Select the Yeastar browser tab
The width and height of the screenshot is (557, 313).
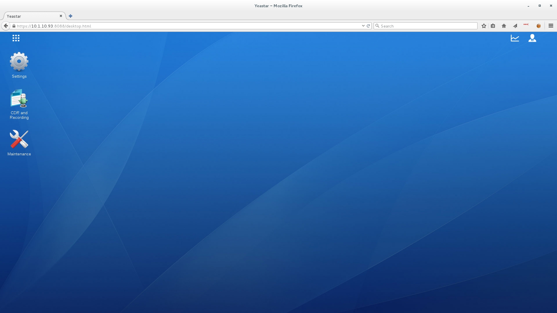pos(35,16)
